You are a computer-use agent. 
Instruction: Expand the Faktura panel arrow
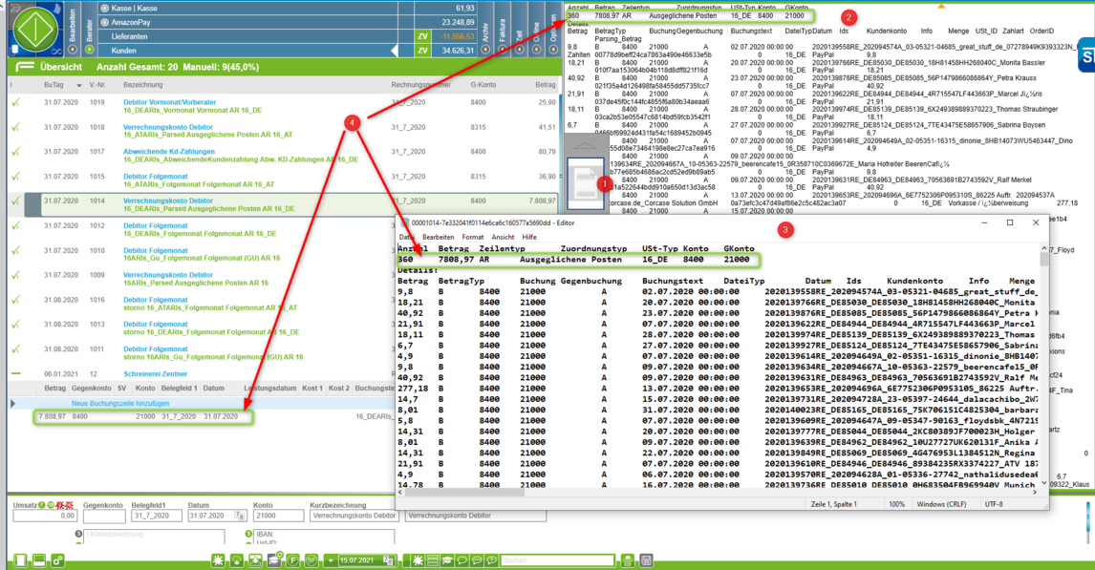click(502, 49)
